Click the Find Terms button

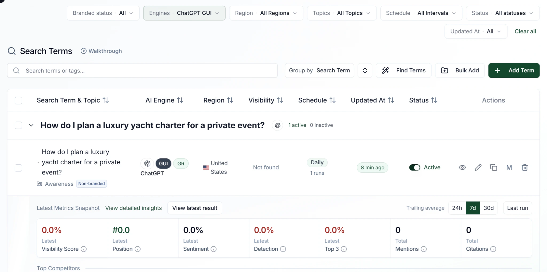[x=404, y=71]
